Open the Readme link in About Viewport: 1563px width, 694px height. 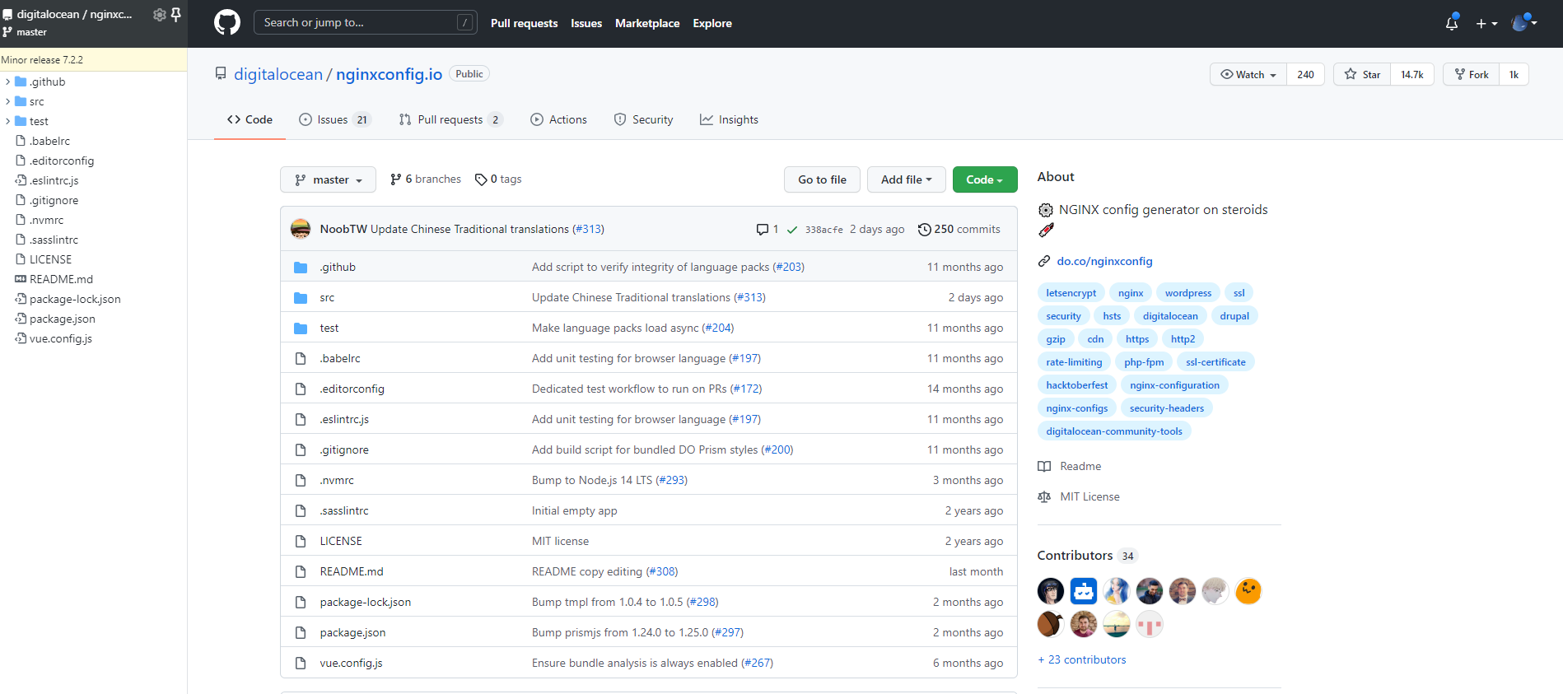1080,466
